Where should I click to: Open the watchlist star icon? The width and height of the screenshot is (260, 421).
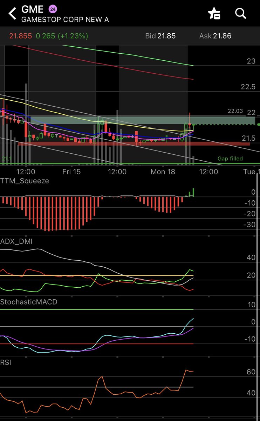214,14
